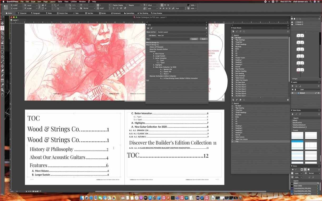Add a new table style
The height and width of the screenshot is (201, 322).
292,114
